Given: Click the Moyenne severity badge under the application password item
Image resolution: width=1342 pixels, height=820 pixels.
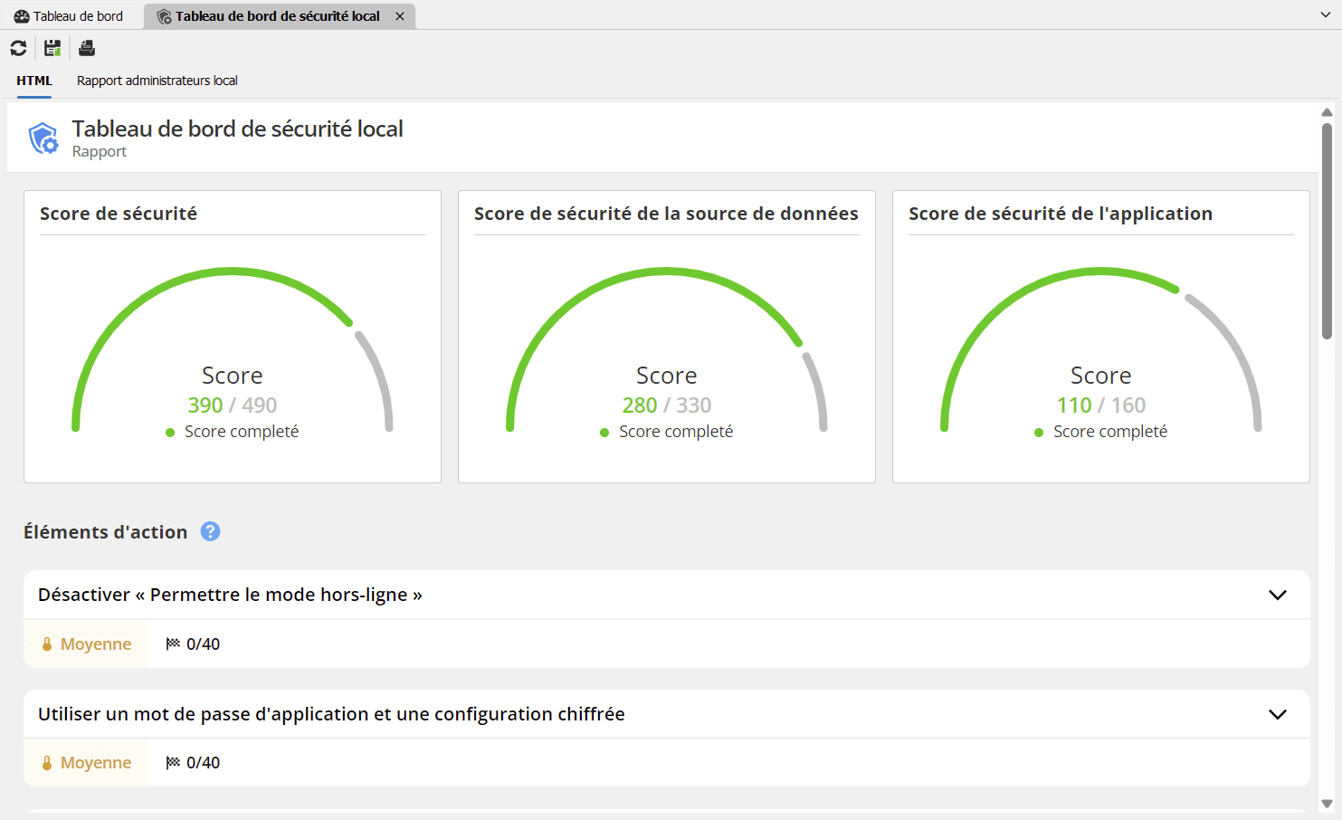Looking at the screenshot, I should point(86,763).
